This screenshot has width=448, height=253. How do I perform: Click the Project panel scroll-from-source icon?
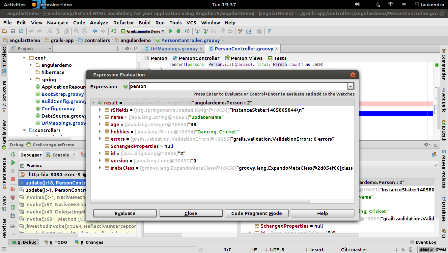coord(117,48)
